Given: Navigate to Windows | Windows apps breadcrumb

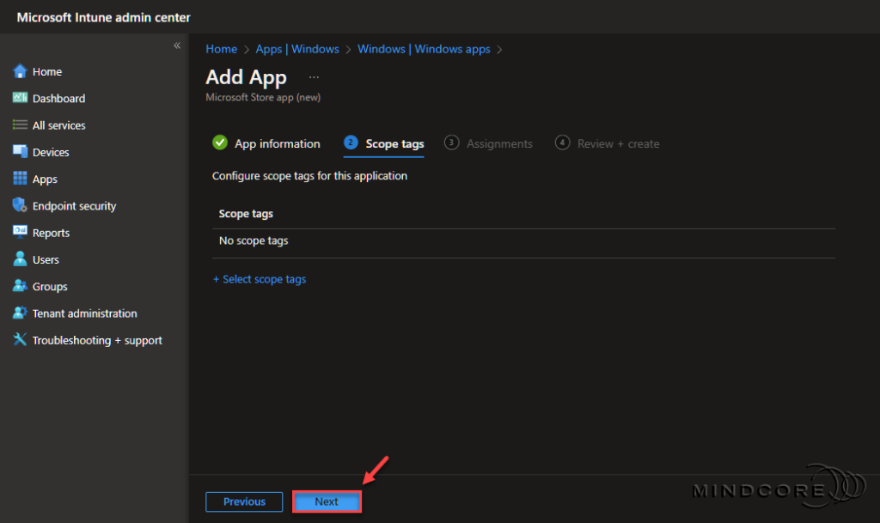Looking at the screenshot, I should (424, 49).
